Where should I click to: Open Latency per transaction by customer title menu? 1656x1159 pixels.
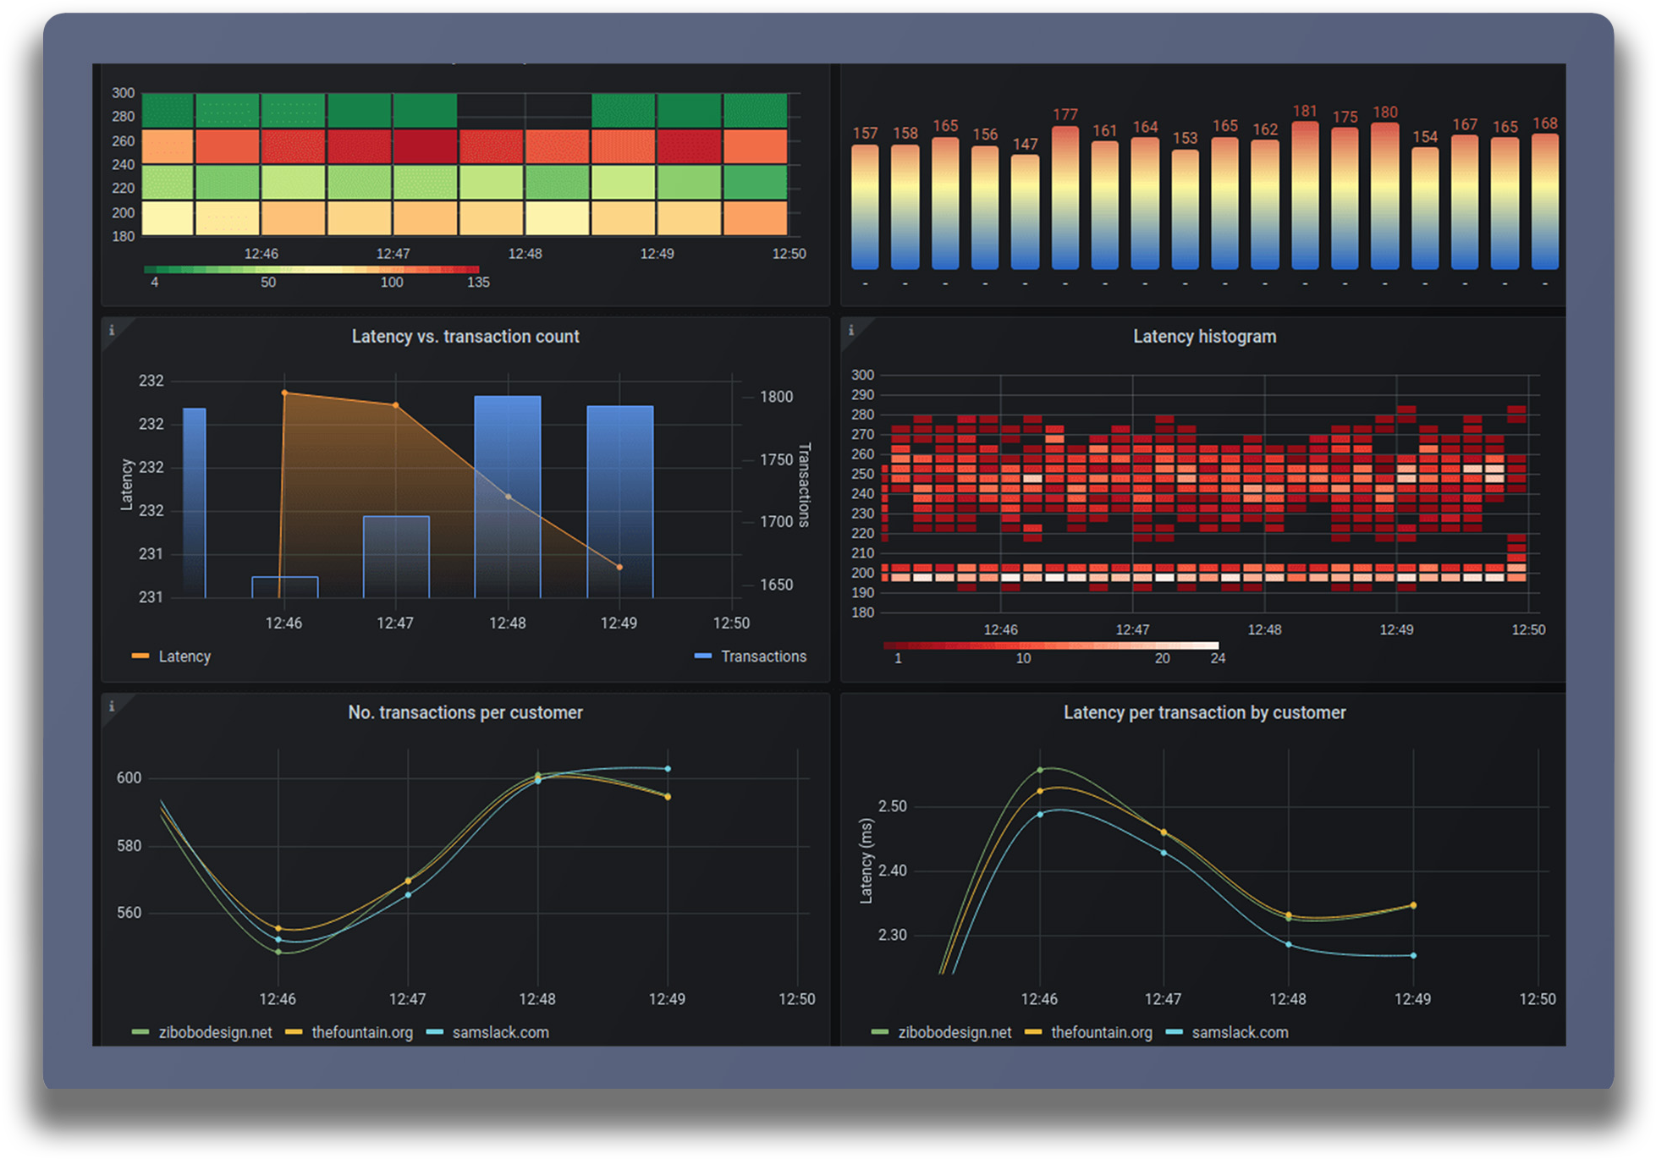tap(1204, 712)
